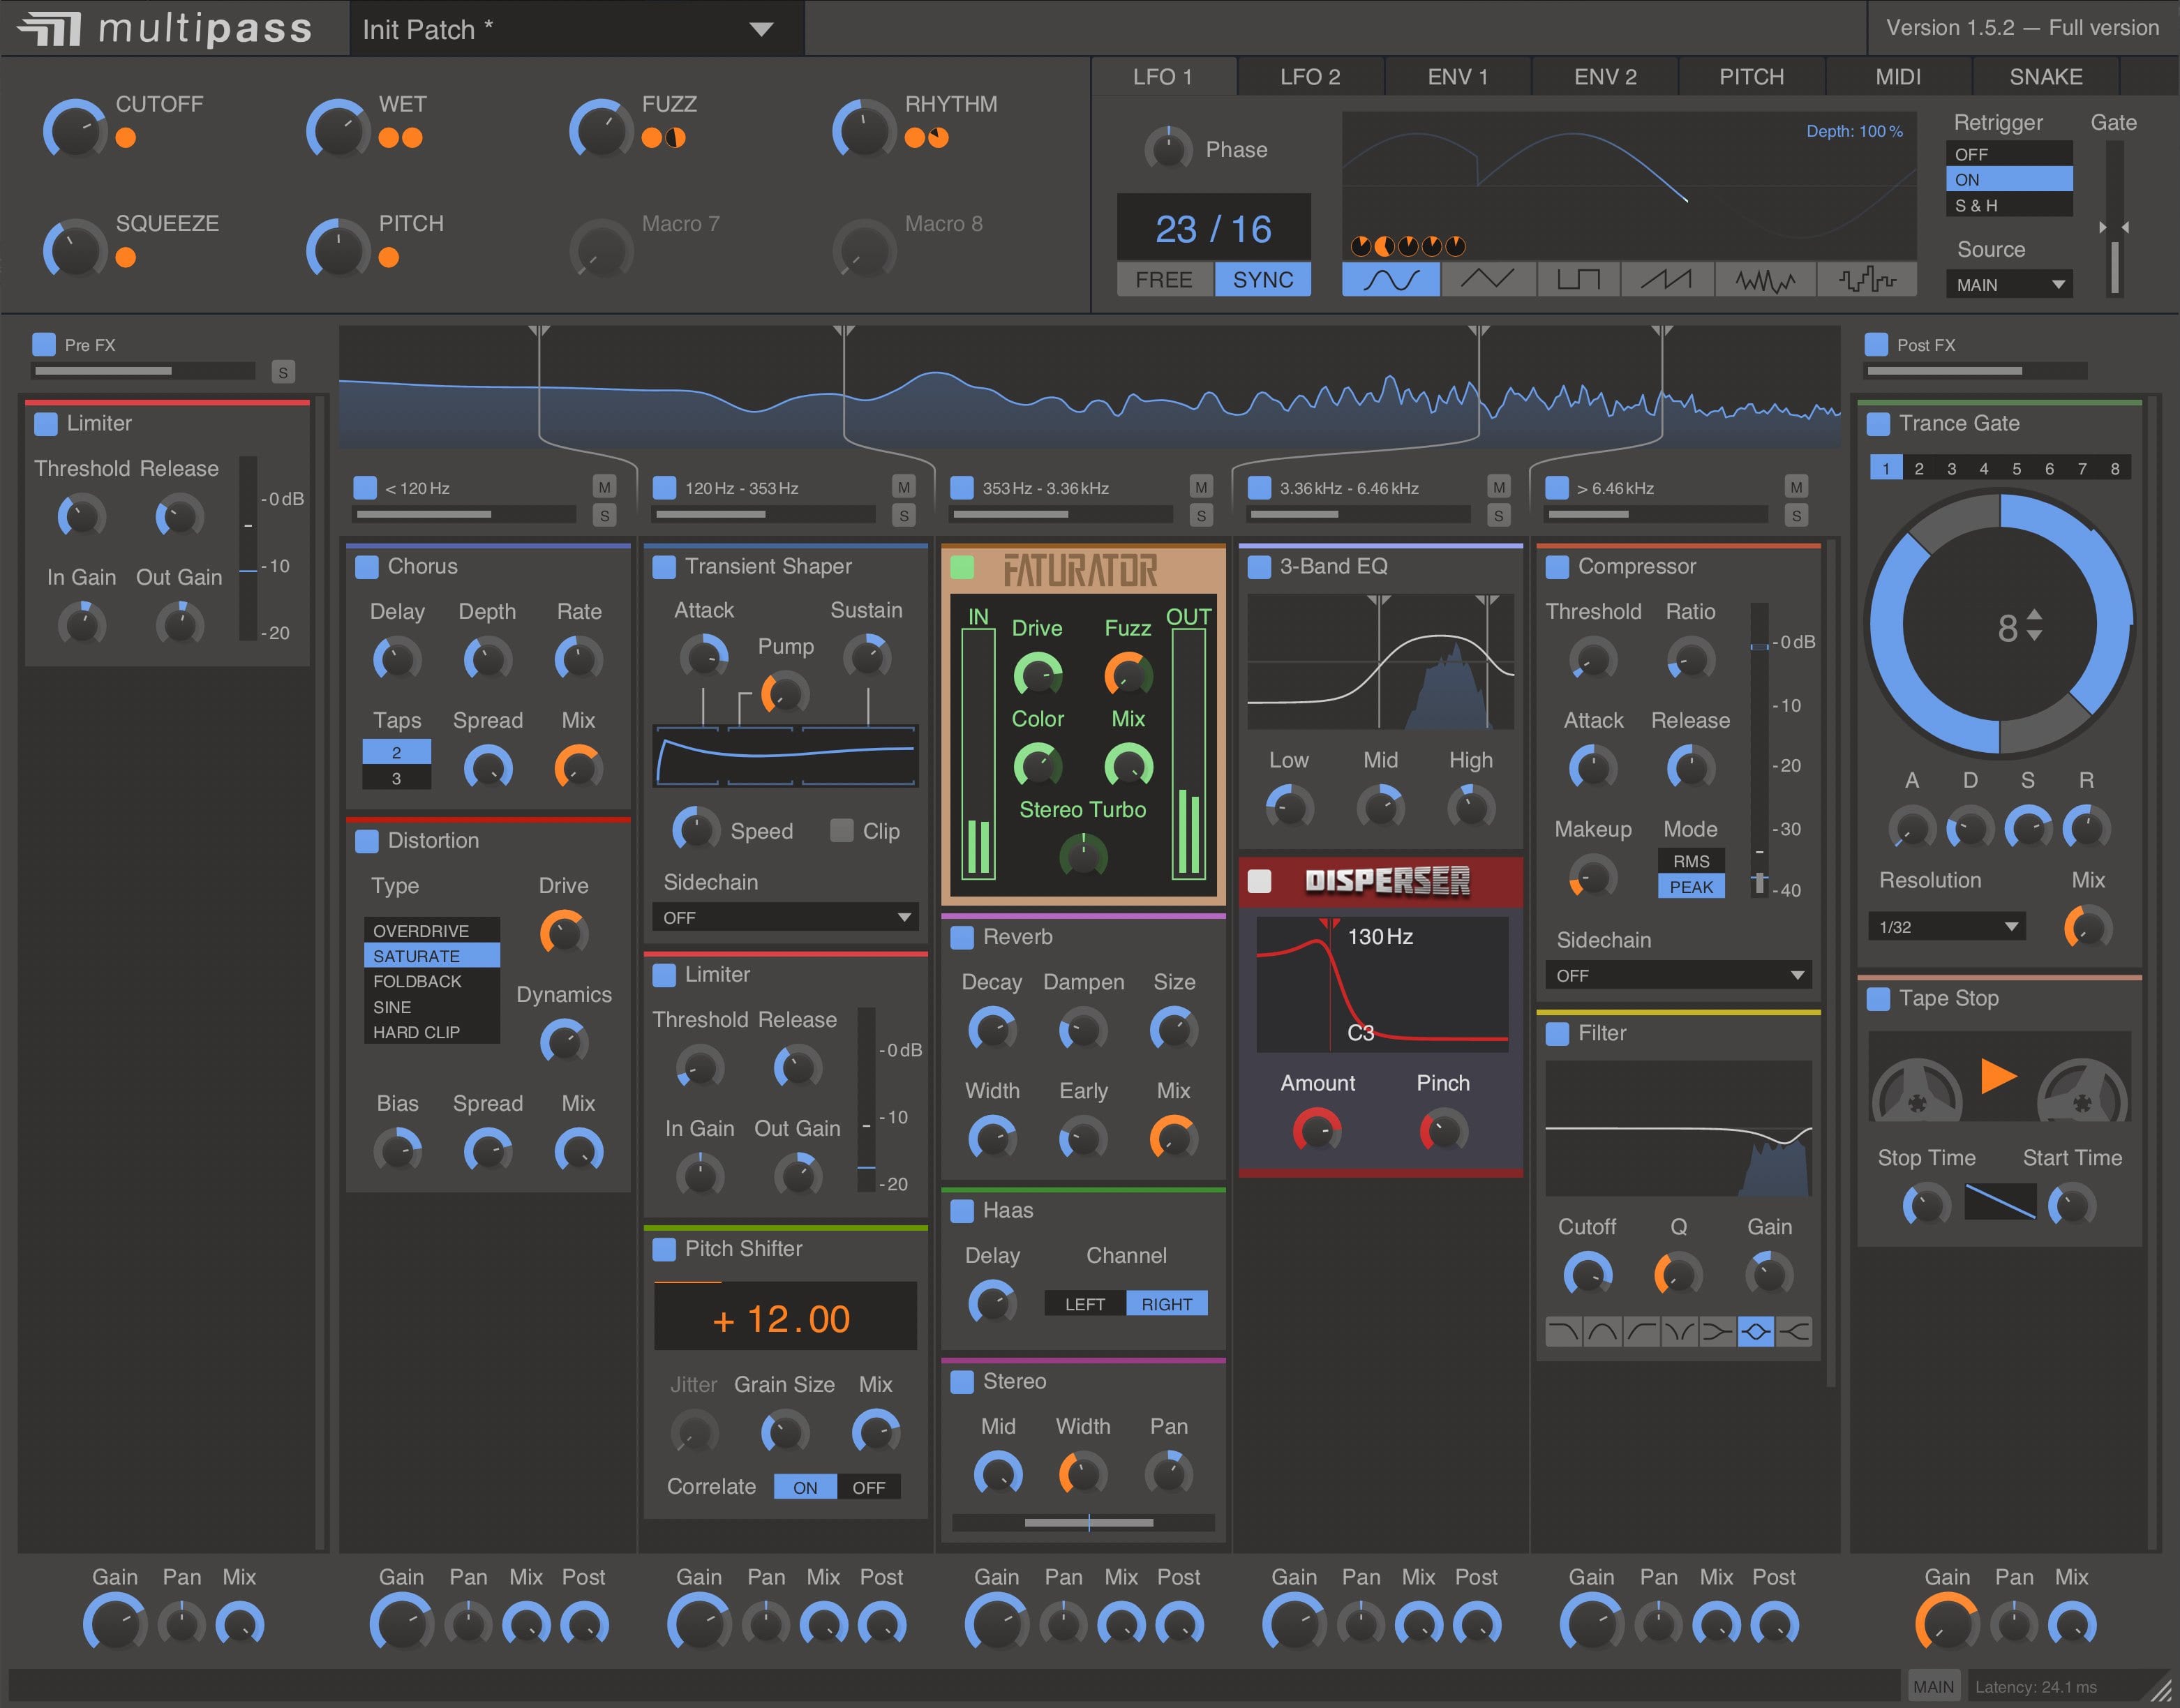2180x1708 pixels.
Task: Open the SNAKE modulation tab
Action: 2046,77
